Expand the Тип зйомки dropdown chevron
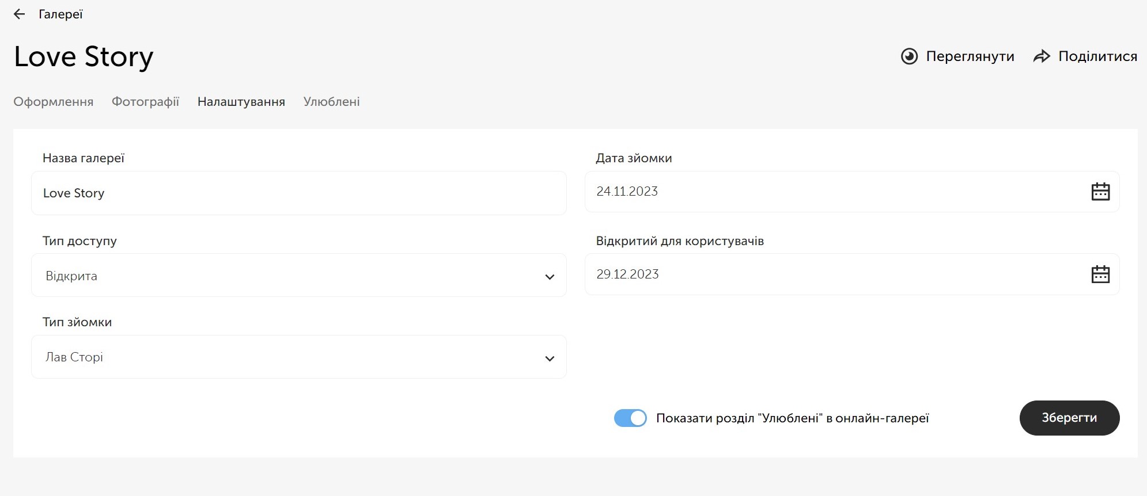The height and width of the screenshot is (496, 1147). (550, 358)
